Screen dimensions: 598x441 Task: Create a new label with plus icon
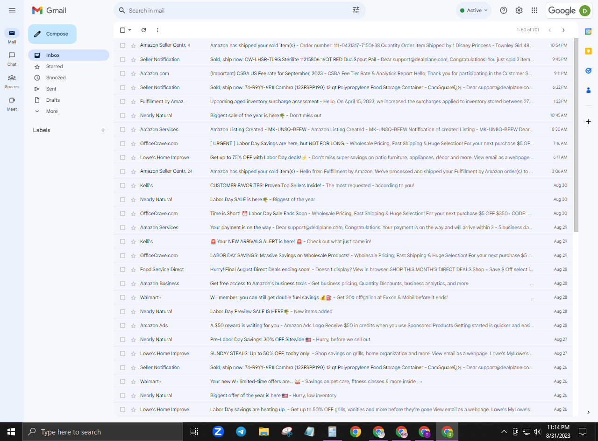(x=103, y=130)
